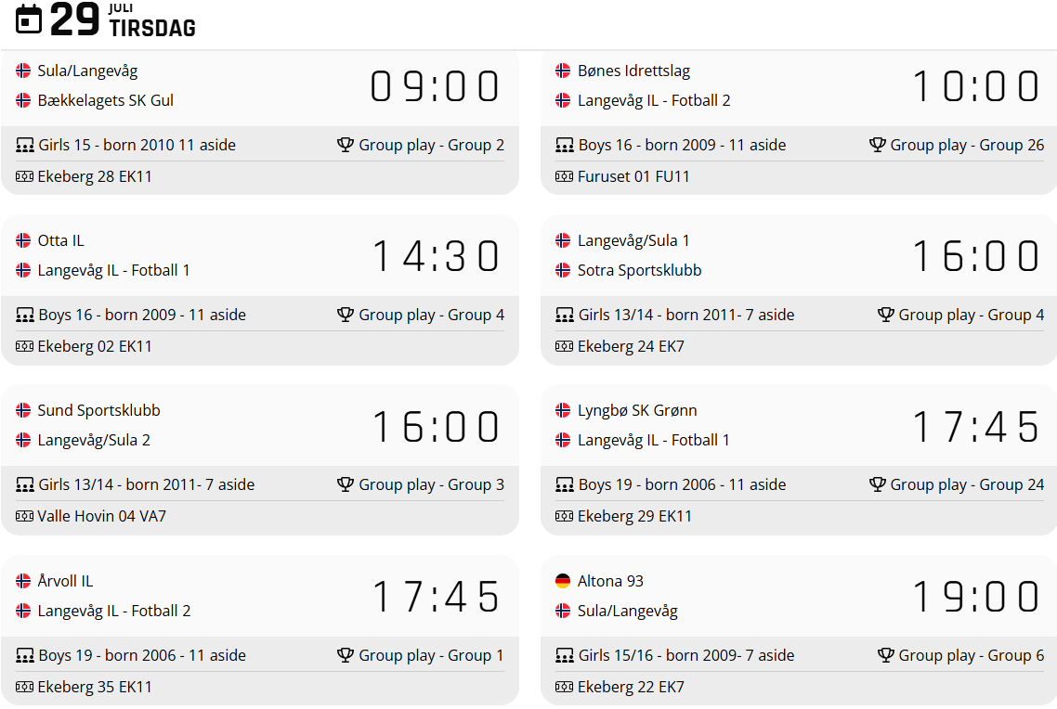
Task: Click the Norwegian flag beside Otta IL
Action: tap(23, 240)
